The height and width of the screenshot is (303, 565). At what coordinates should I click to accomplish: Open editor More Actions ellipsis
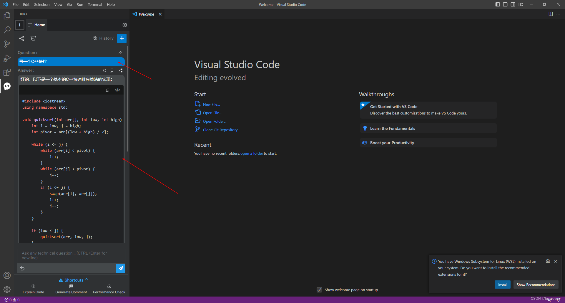coord(558,14)
